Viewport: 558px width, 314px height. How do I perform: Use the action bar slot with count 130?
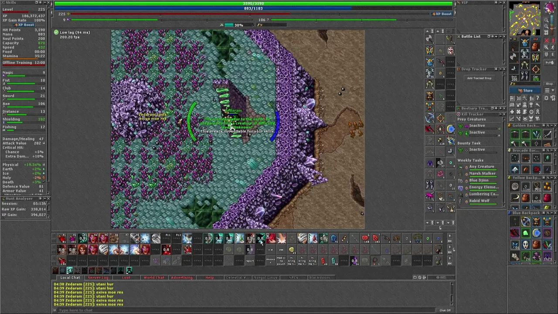click(62, 260)
